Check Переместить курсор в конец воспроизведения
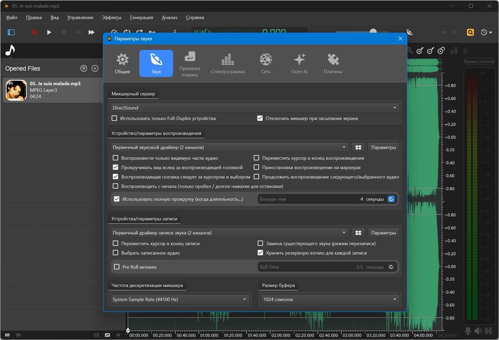The height and width of the screenshot is (340, 499). [257, 158]
